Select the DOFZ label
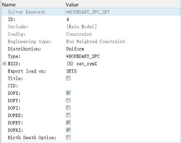 [14, 108]
